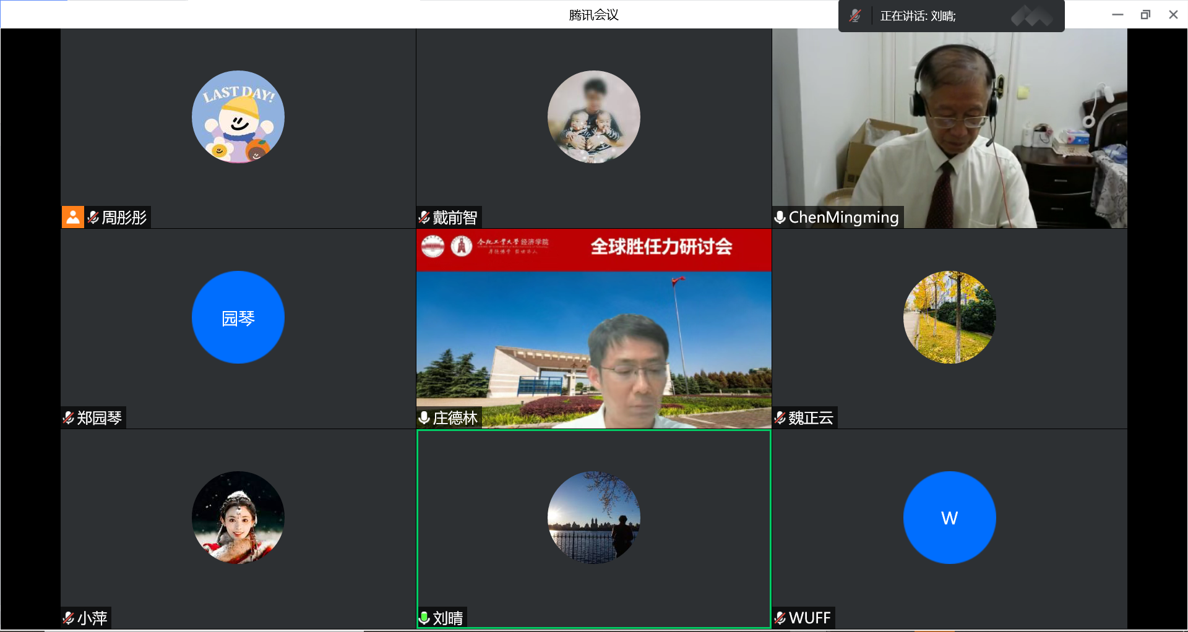Click the 戴前智 name label
The width and height of the screenshot is (1188, 632).
tap(455, 218)
